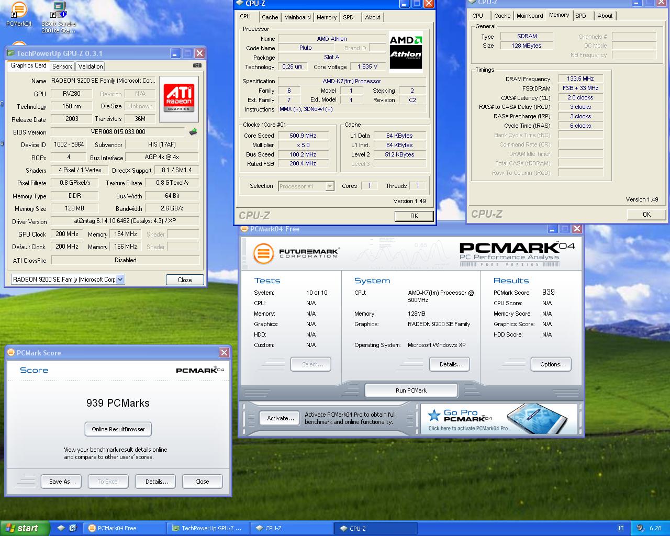Click the GPU-Z screenshot camera icon
The image size is (670, 536).
pyautogui.click(x=197, y=65)
